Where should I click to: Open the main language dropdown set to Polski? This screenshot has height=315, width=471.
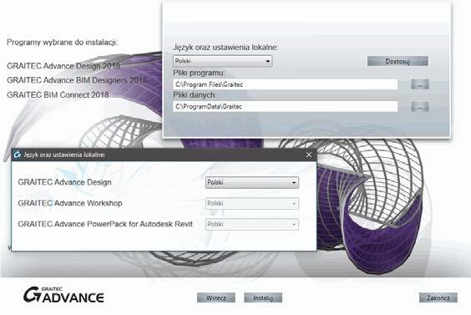click(223, 61)
